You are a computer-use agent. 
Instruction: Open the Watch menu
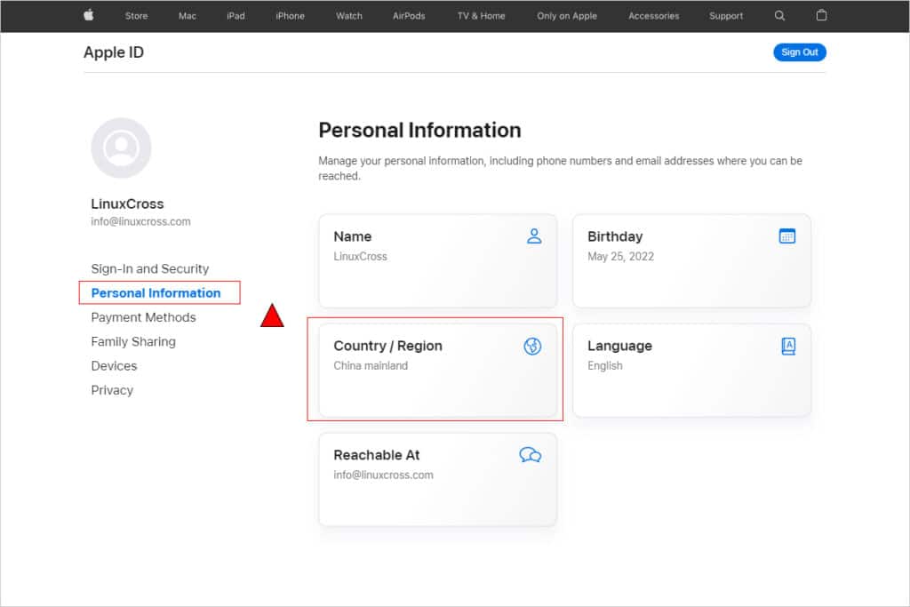click(x=348, y=16)
